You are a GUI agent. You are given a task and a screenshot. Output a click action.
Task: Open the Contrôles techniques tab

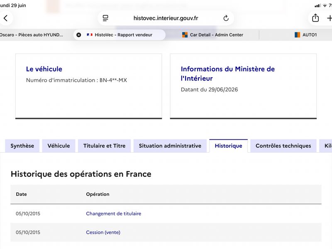(x=283, y=146)
